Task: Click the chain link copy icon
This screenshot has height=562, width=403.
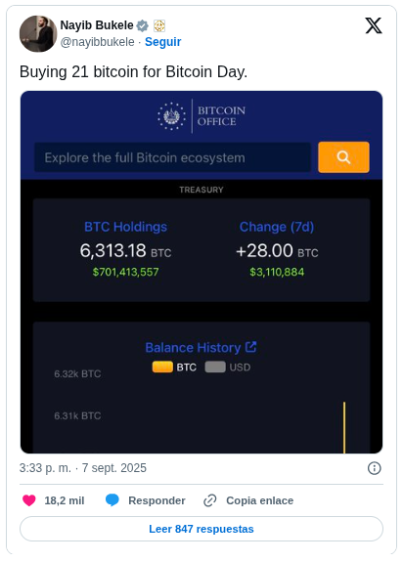Action: pos(210,500)
